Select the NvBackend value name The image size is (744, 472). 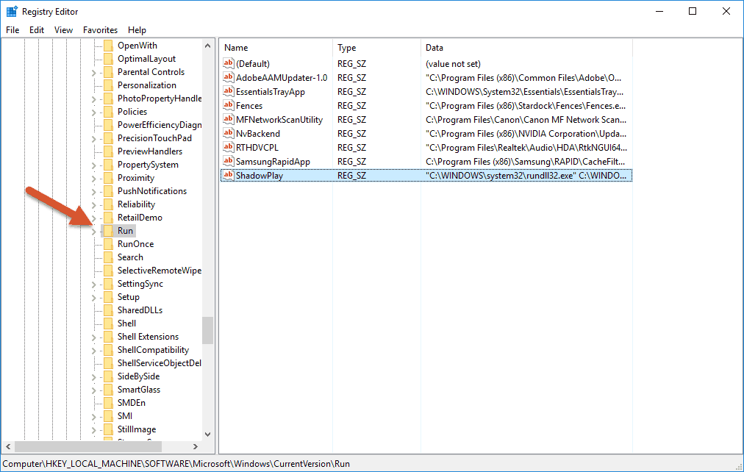tap(258, 134)
